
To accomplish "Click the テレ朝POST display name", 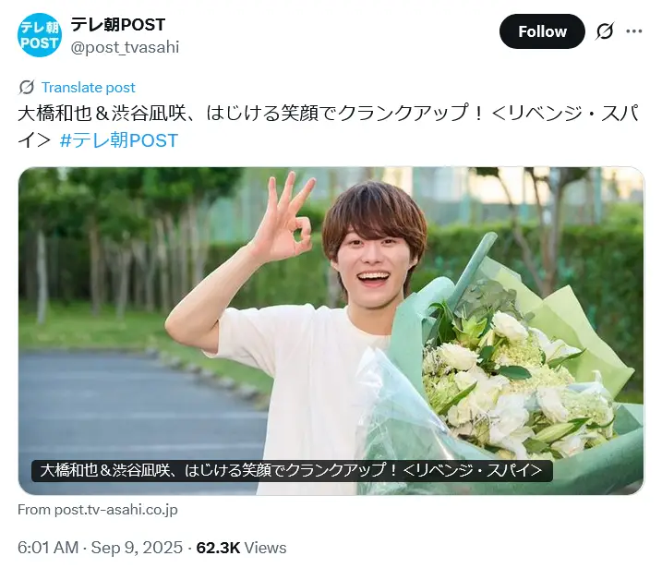I will point(118,25).
